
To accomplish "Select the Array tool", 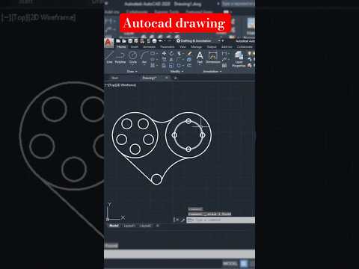I will click(x=179, y=66).
